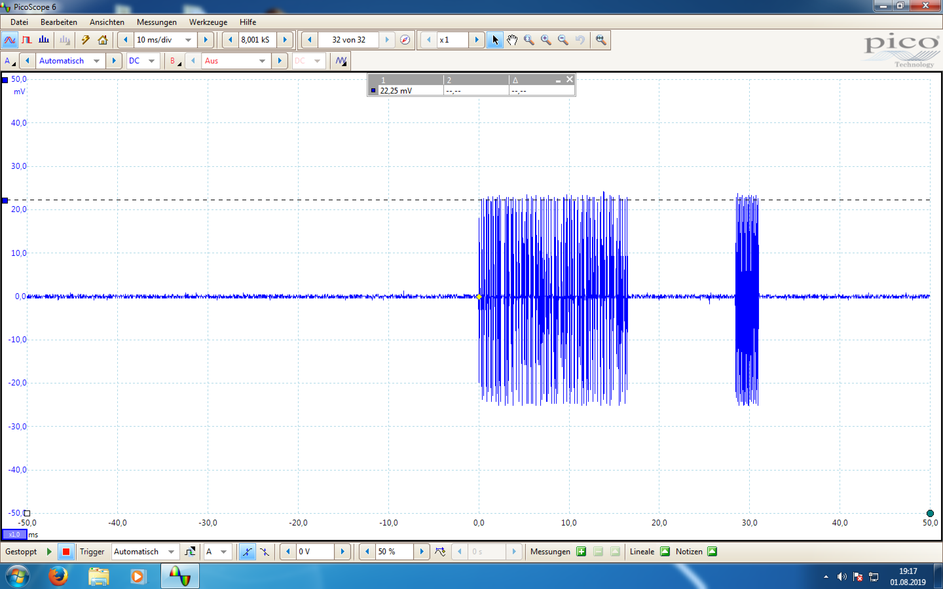Open the Werkzeuge menu
Viewport: 943px width, 589px height.
(x=208, y=22)
